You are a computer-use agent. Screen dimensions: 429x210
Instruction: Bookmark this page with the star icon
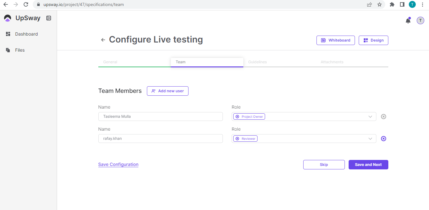click(380, 5)
